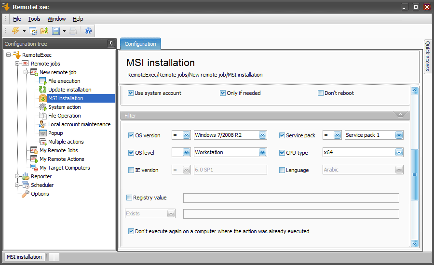Toggle the CPU type checkbox
Image resolution: width=434 pixels, height=265 pixels.
[x=282, y=153]
